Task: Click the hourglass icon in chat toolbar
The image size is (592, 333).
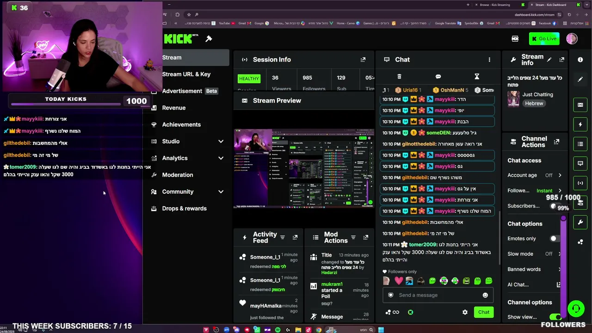Action: point(477,77)
